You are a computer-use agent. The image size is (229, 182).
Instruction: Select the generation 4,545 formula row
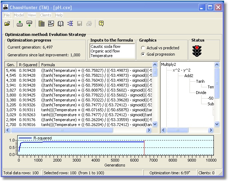(79, 75)
